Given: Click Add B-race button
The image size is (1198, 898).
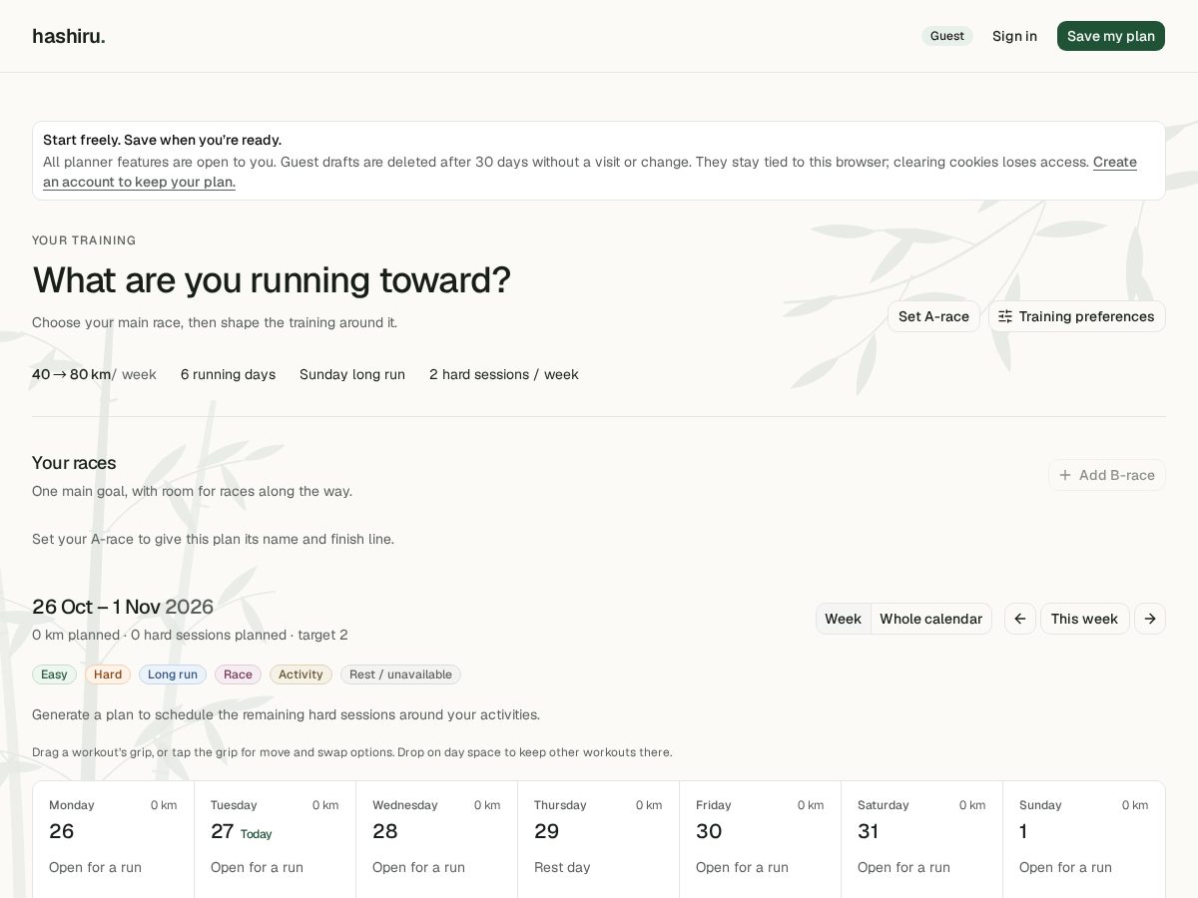Looking at the screenshot, I should pos(1107,475).
